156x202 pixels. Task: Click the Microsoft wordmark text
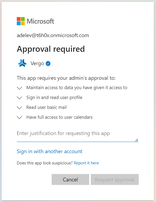(40, 21)
